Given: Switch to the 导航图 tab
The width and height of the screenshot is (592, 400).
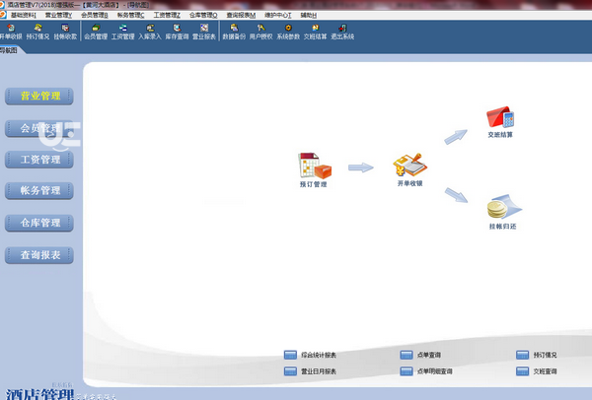Looking at the screenshot, I should pos(10,50).
